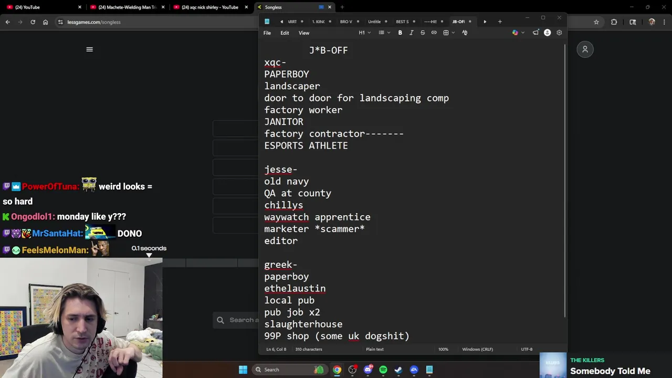Open the Notepad View menu

pyautogui.click(x=304, y=33)
